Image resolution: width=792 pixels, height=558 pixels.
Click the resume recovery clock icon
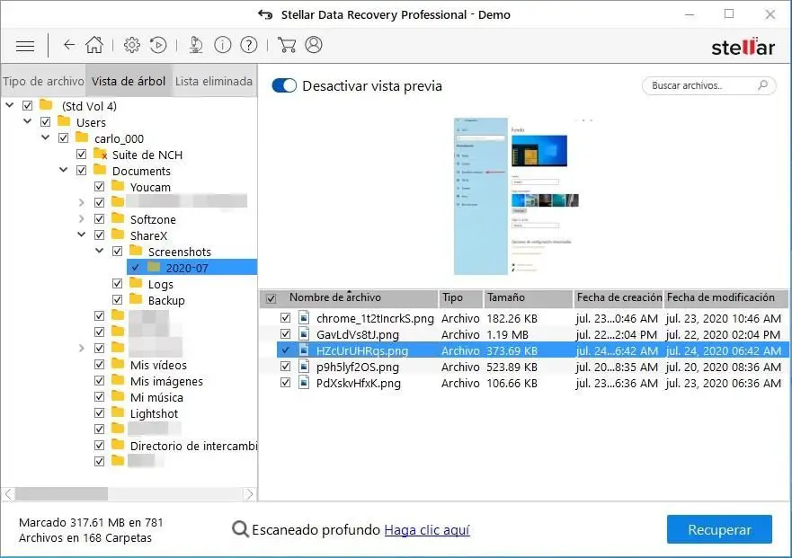click(158, 45)
